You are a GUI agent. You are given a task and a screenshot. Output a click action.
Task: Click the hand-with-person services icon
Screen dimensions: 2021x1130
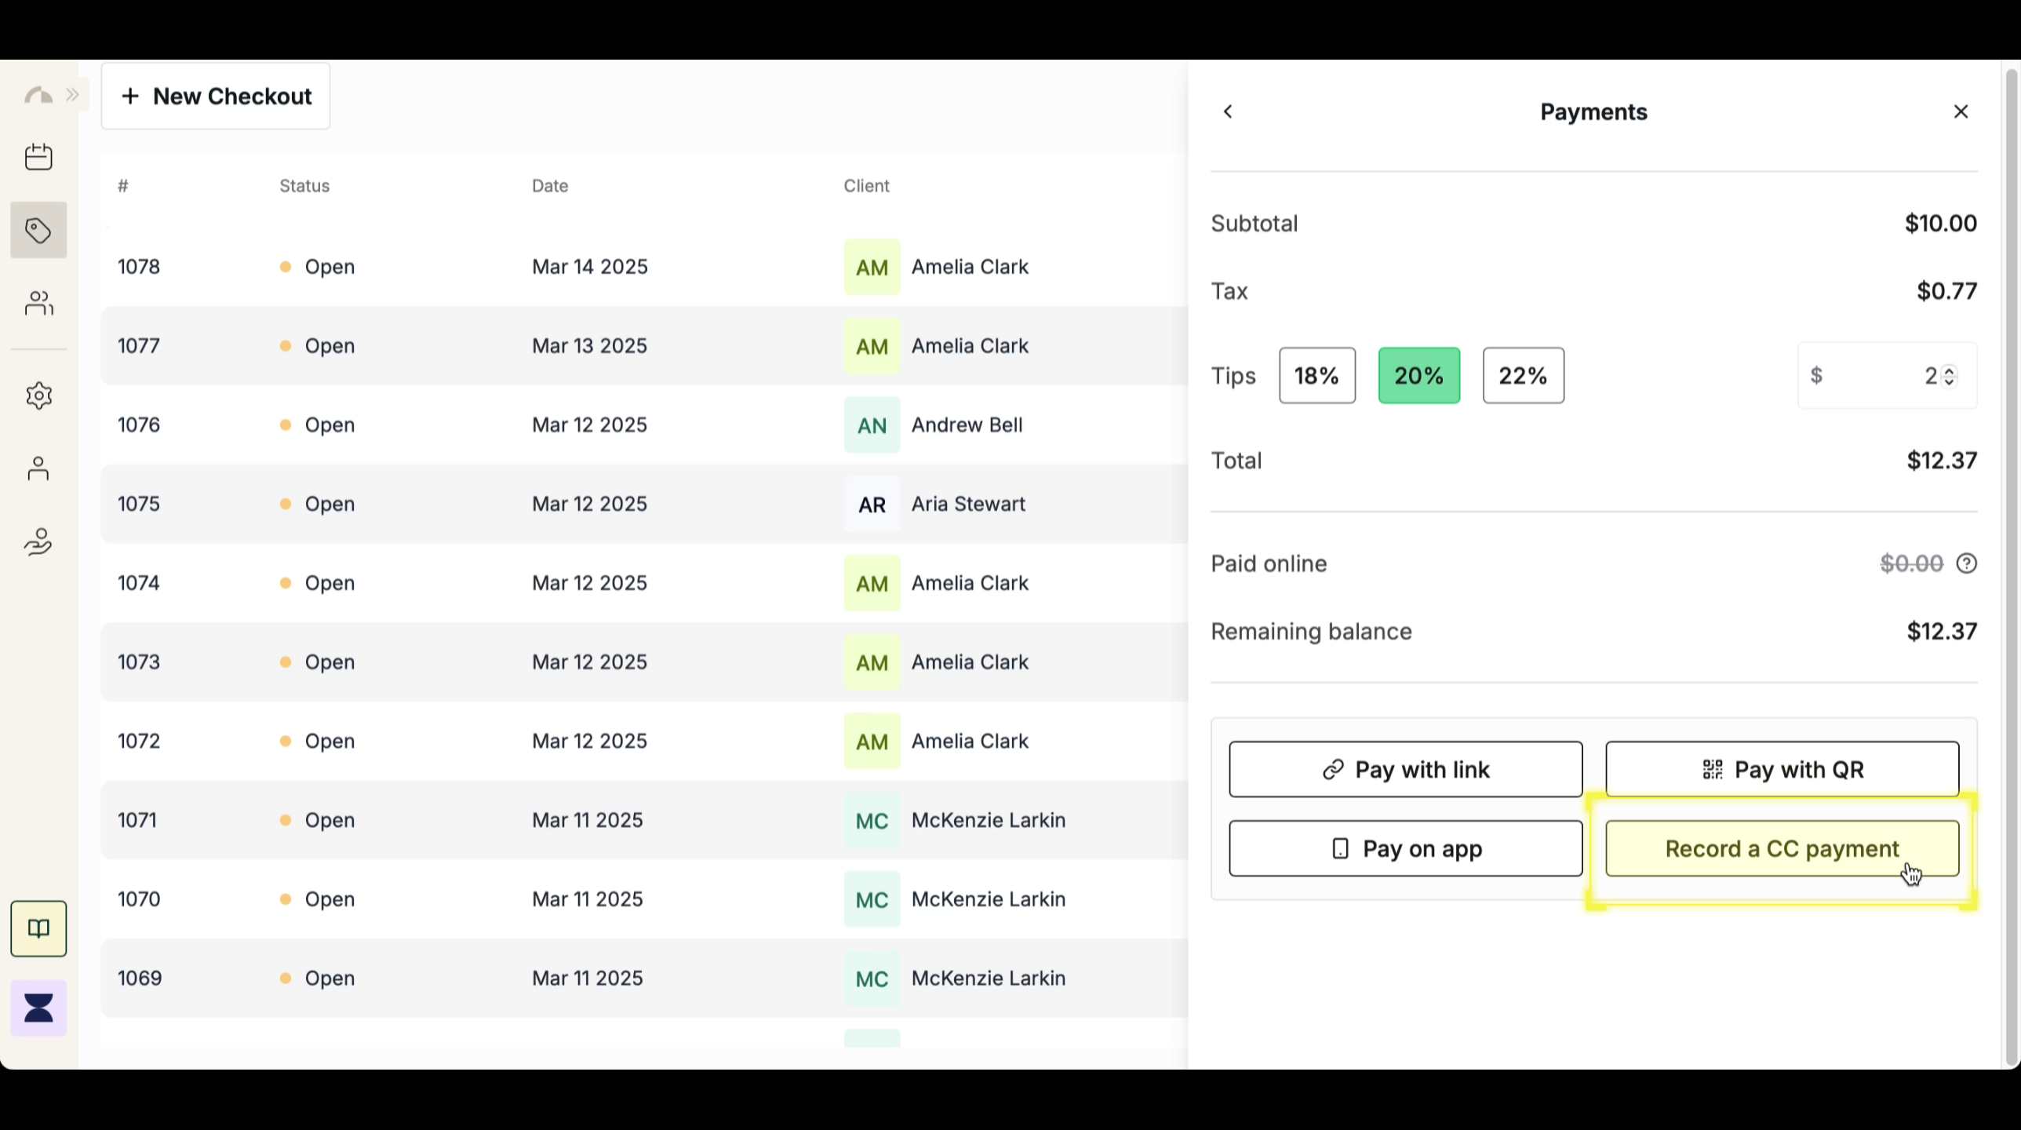(x=38, y=541)
